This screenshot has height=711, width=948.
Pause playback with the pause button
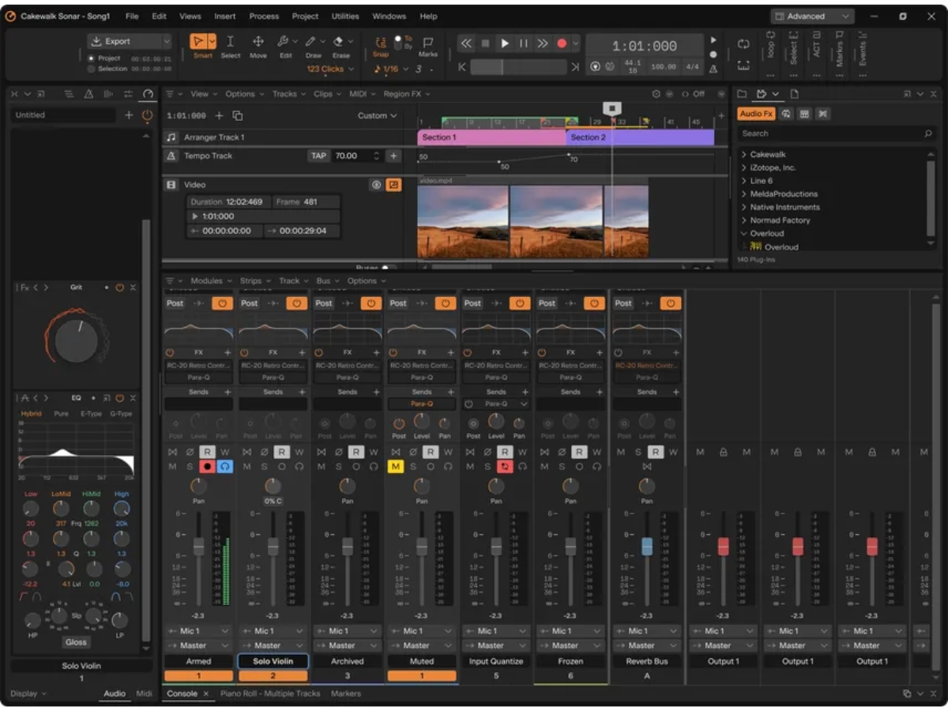[524, 44]
